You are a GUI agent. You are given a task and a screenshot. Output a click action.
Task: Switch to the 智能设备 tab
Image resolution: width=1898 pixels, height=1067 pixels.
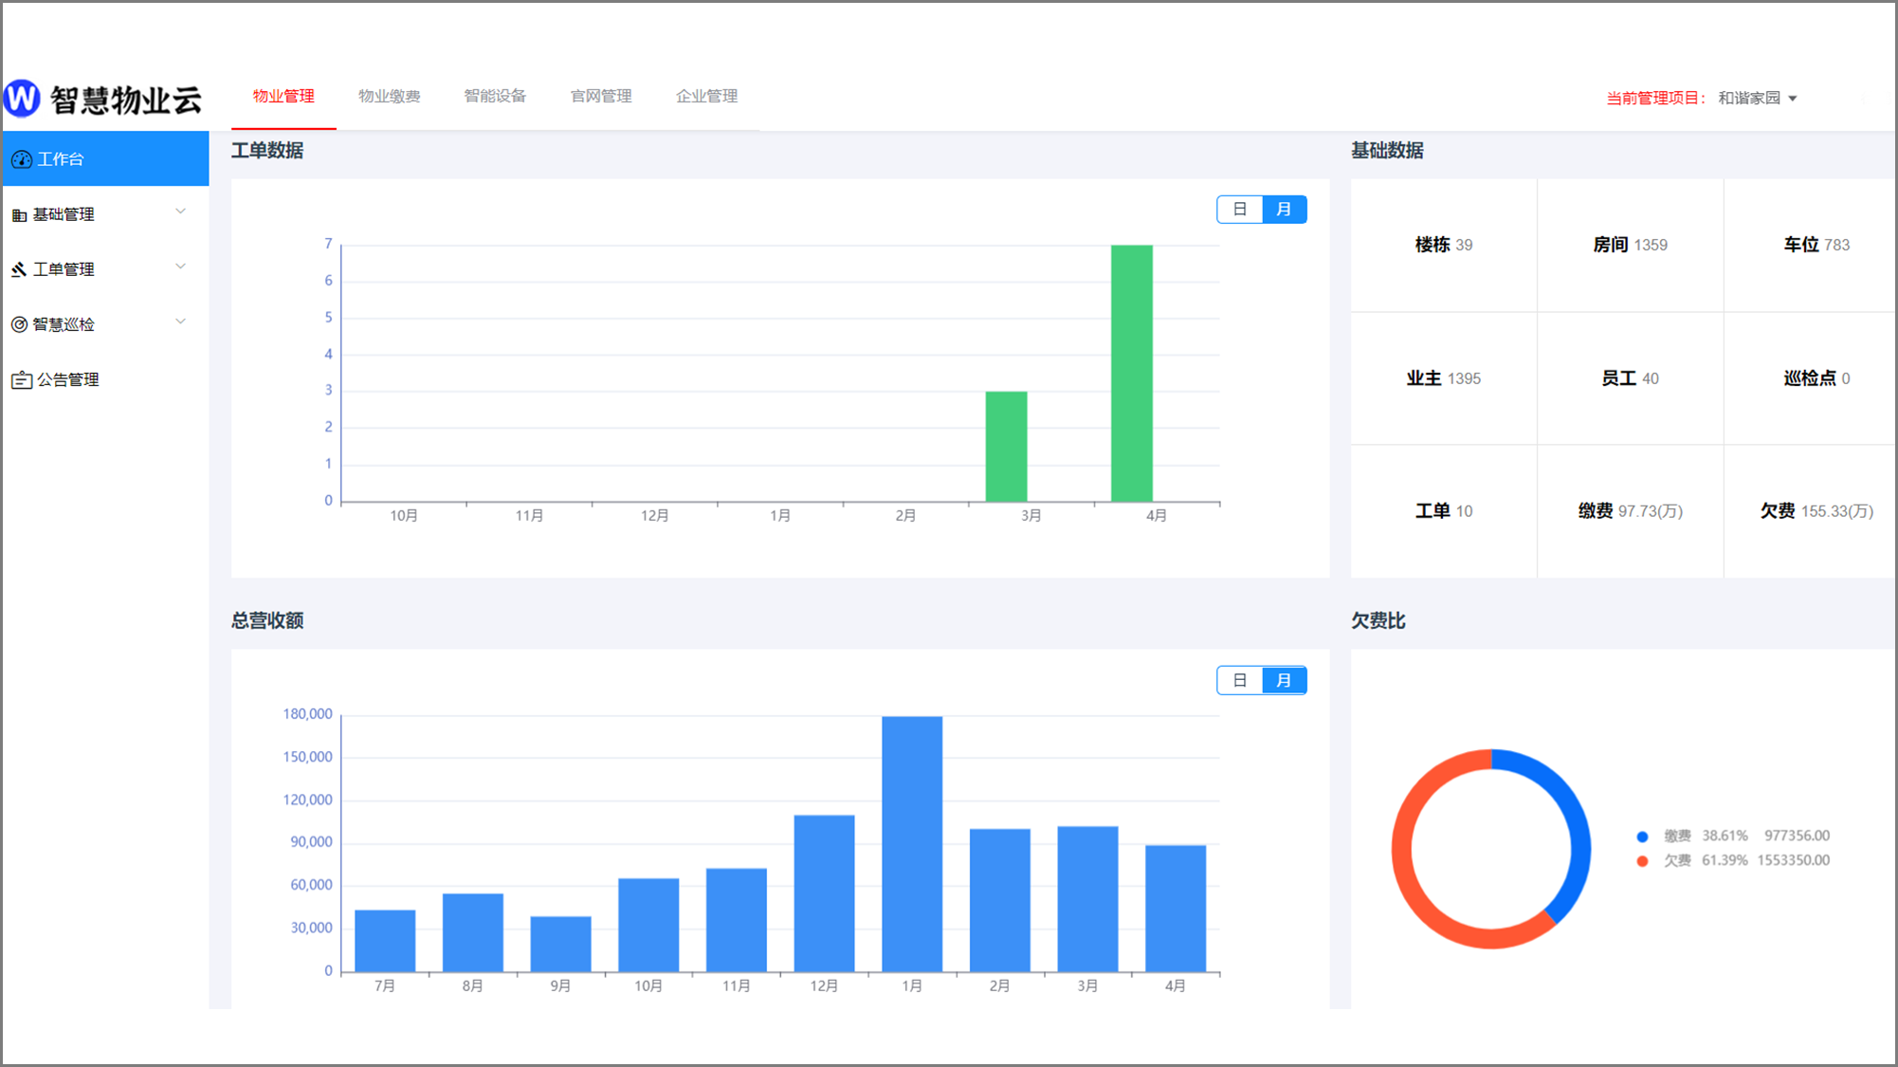tap(495, 96)
